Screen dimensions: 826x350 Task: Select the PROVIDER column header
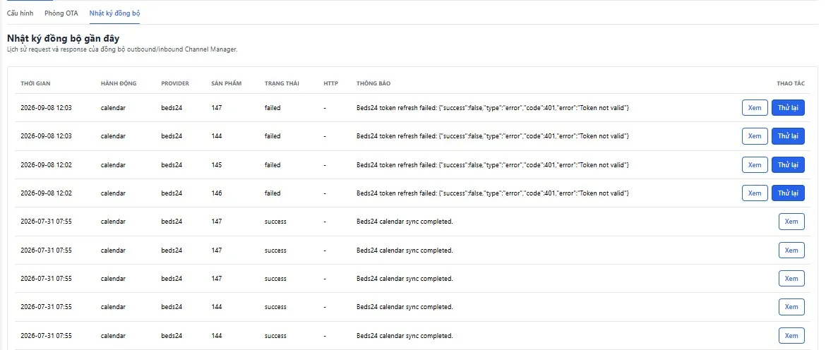point(175,84)
